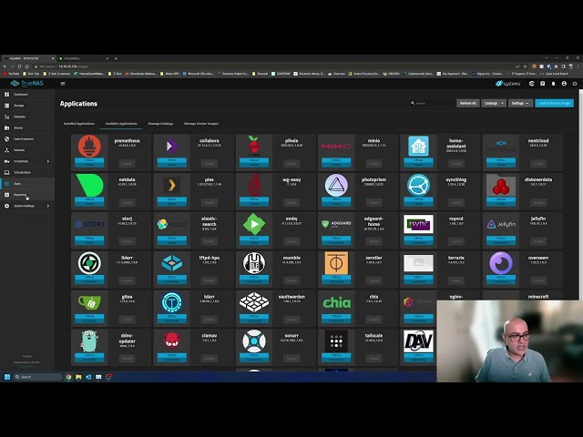The image size is (583, 437).
Task: Install the photoprism app
Action: [x=374, y=202]
